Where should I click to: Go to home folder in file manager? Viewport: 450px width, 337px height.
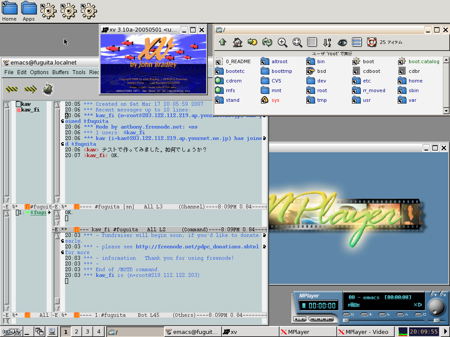coord(237,42)
